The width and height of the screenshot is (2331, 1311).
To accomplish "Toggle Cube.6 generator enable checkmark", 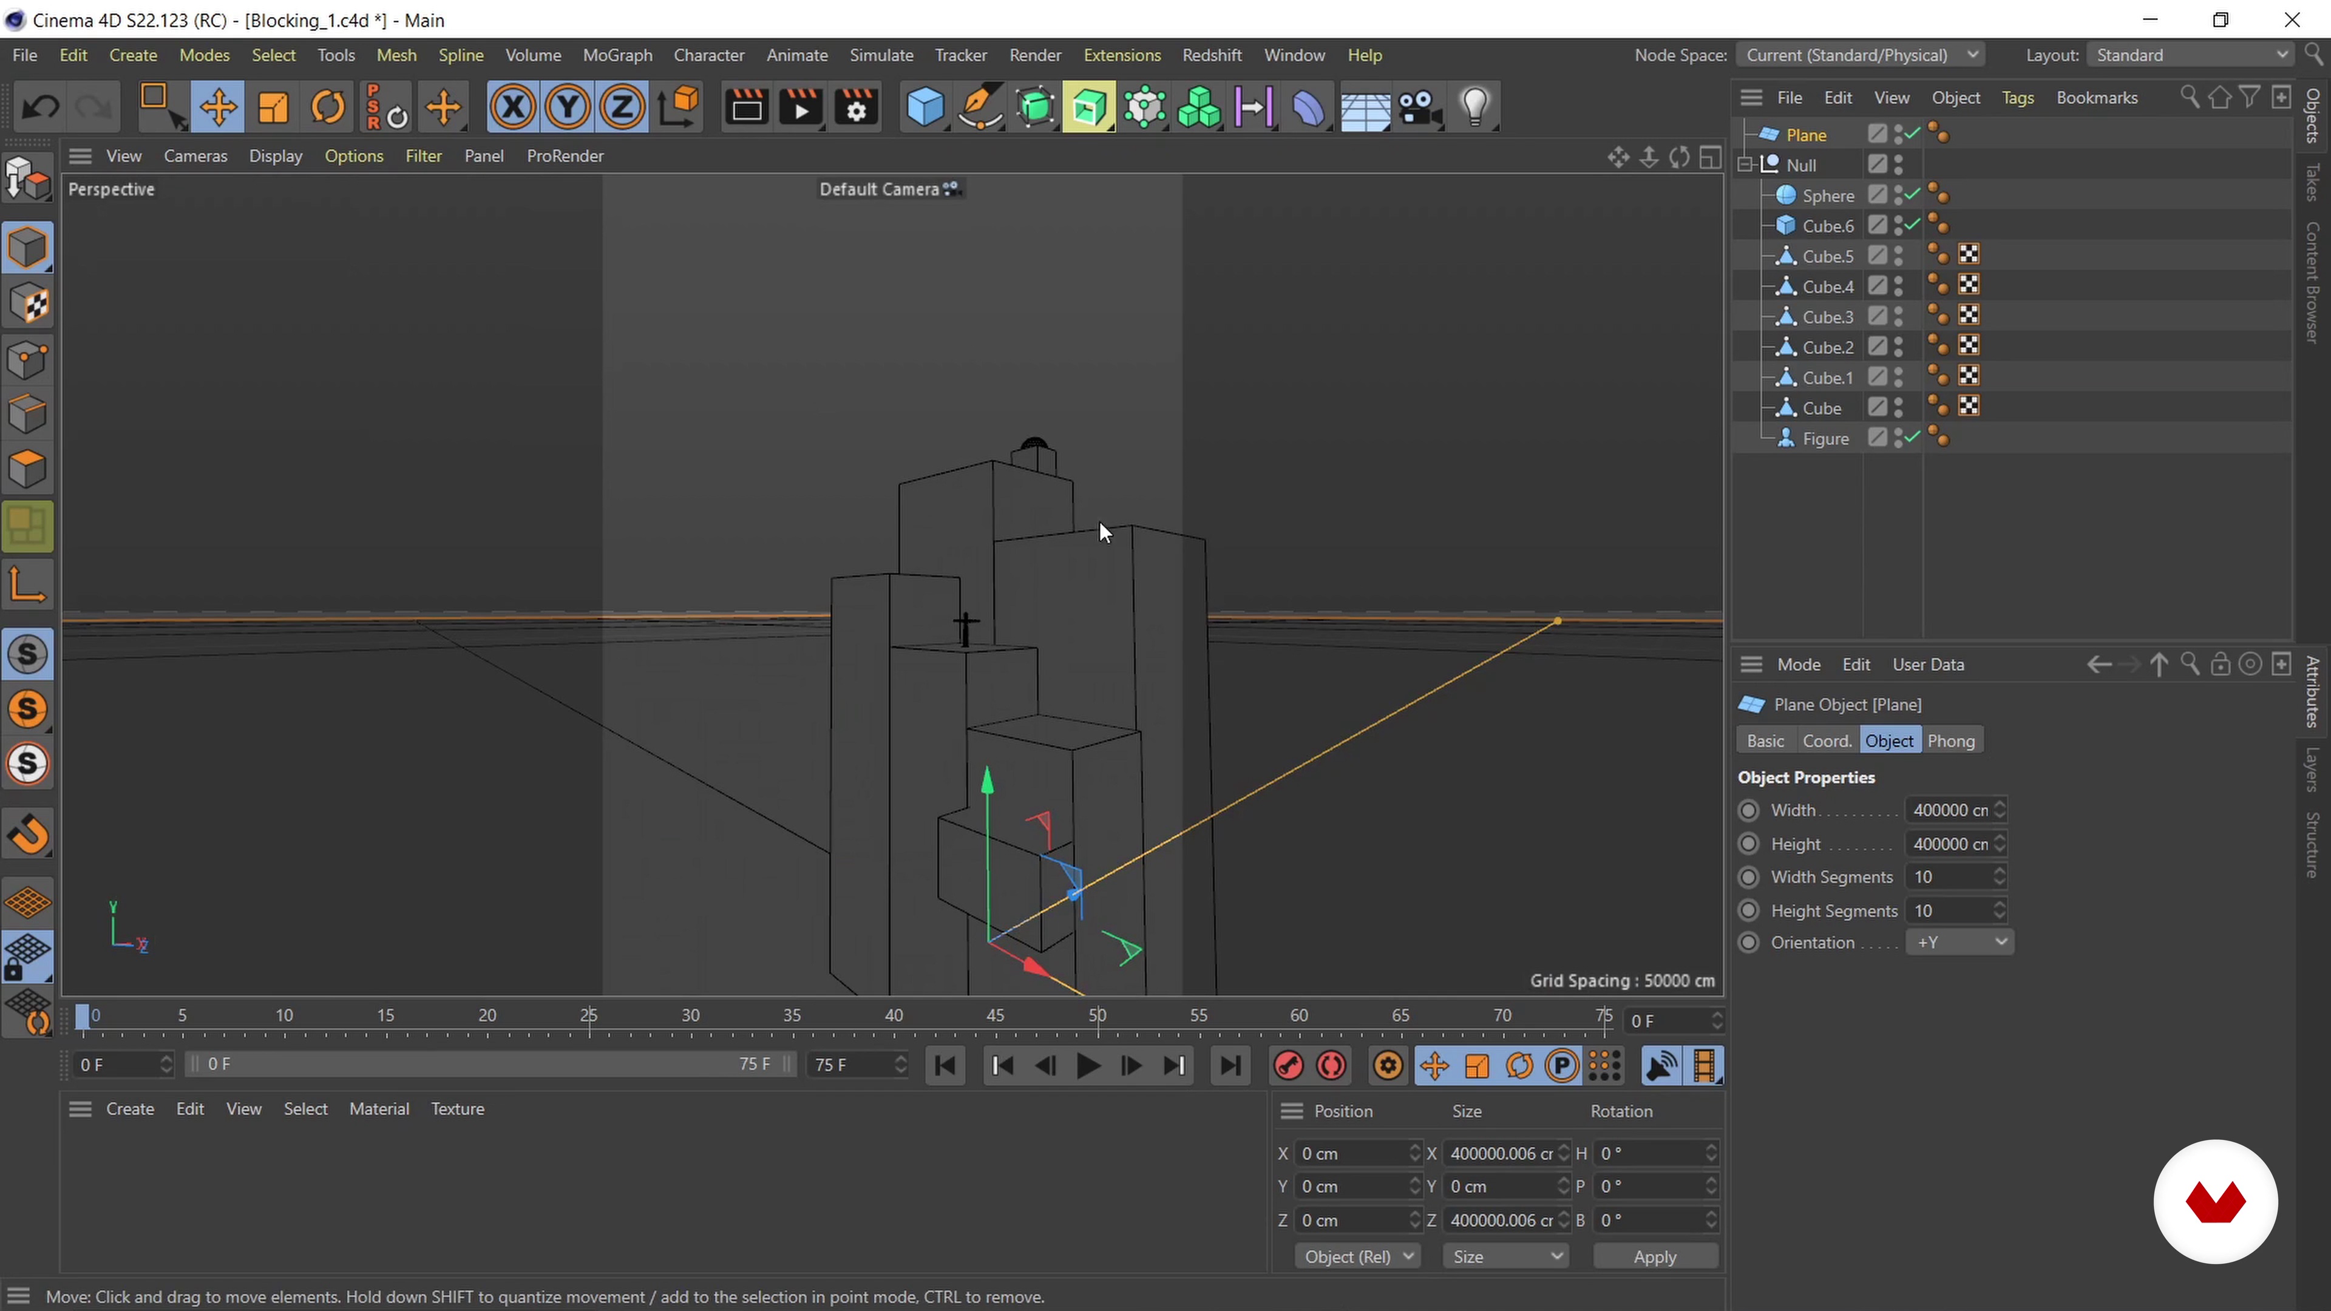I will pos(1912,225).
